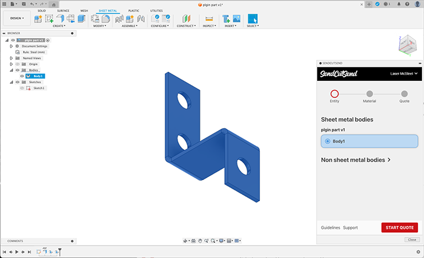This screenshot has height=258, width=424.
Task: Click the Undo arrow in the top bar
Action: pos(32,4)
